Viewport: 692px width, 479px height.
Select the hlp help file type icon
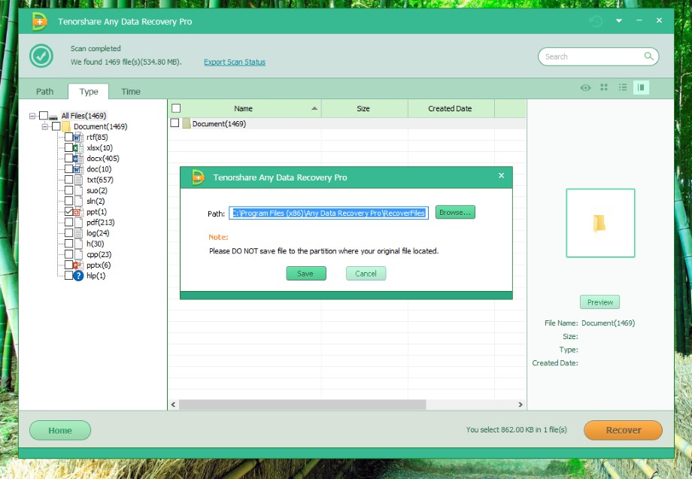[x=77, y=276]
